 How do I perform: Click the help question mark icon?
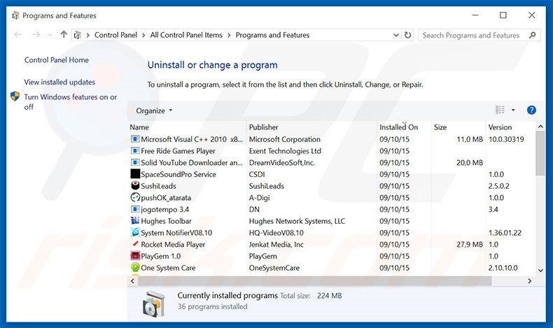[x=531, y=110]
